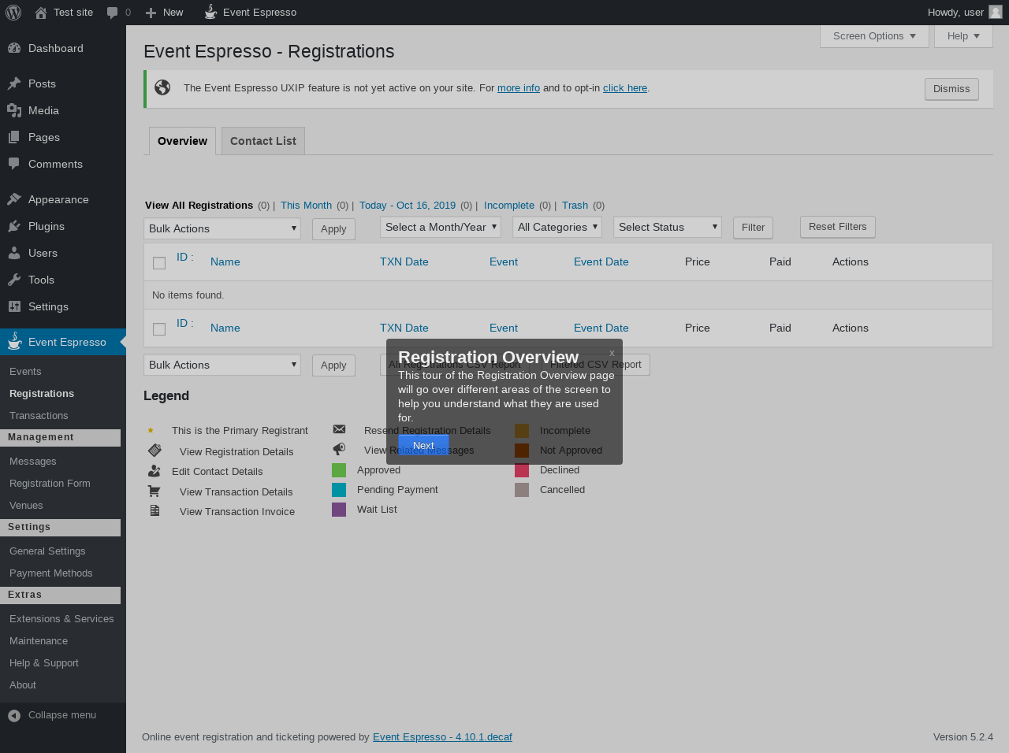Click the Approved green color swatch
This screenshot has height=753, width=1009.
(339, 470)
